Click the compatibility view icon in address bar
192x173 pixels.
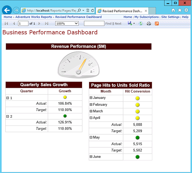(x=88, y=10)
